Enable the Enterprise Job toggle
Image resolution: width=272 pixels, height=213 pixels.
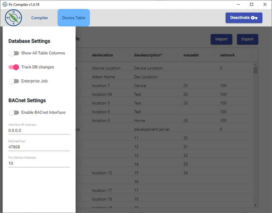[x=14, y=81]
